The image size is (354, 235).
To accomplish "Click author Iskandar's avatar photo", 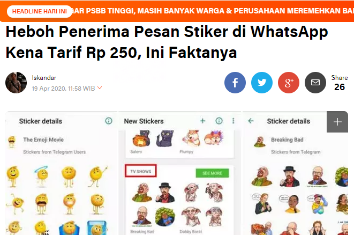I will point(16,83).
